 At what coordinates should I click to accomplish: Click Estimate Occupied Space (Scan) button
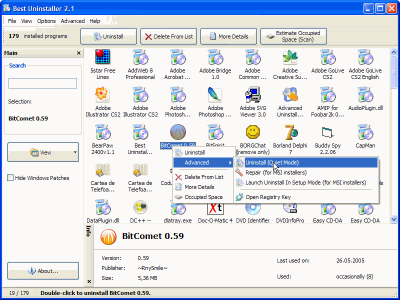click(293, 36)
